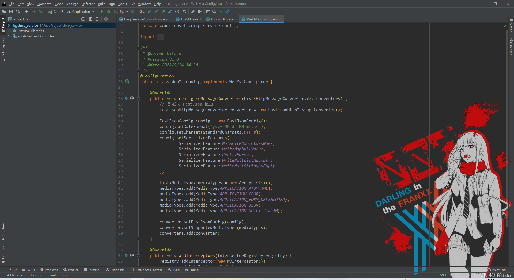
Task: Close the WebMvcConfig.java tab
Action: coord(281,19)
